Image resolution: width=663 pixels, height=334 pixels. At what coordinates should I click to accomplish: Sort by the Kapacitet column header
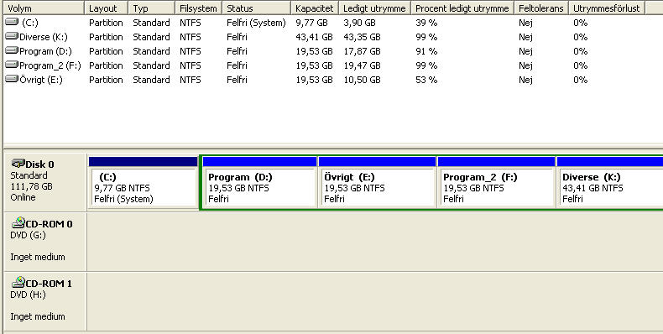coord(315,8)
